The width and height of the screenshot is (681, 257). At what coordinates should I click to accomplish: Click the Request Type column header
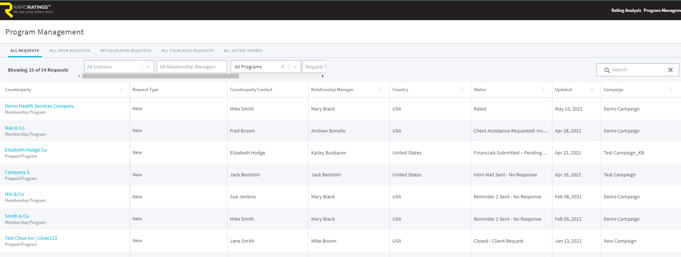click(x=146, y=90)
